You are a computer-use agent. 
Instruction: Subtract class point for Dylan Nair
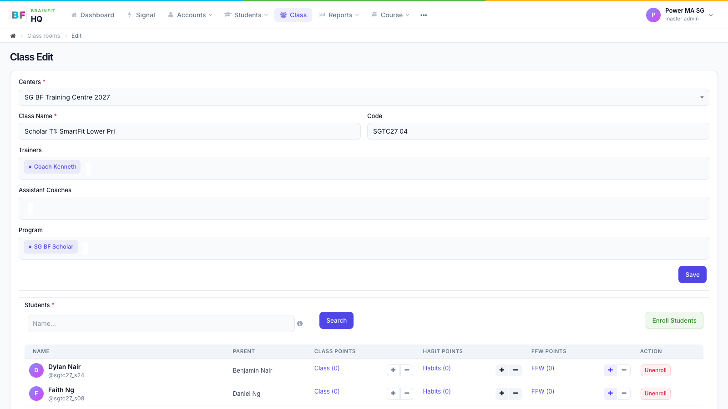pos(407,370)
